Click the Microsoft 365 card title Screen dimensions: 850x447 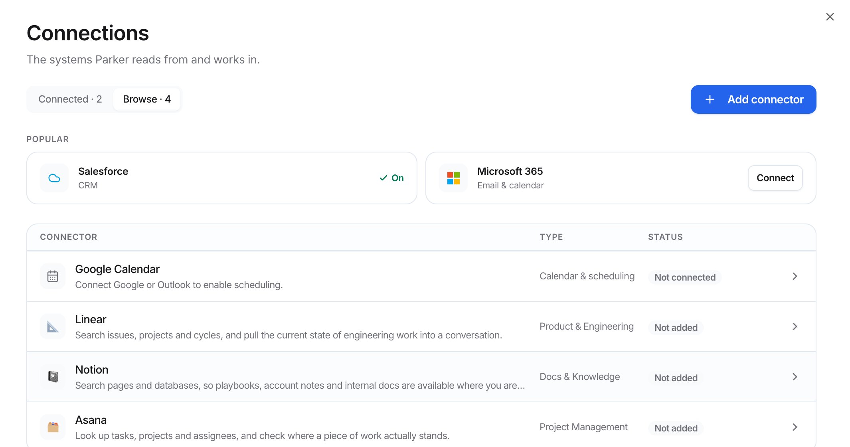pyautogui.click(x=510, y=171)
